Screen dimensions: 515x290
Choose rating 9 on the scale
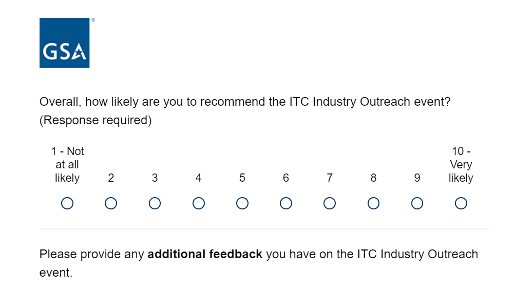click(417, 203)
